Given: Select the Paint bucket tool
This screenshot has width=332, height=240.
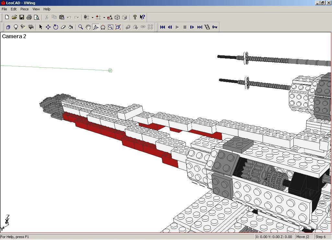Looking at the screenshot, I should 71,27.
